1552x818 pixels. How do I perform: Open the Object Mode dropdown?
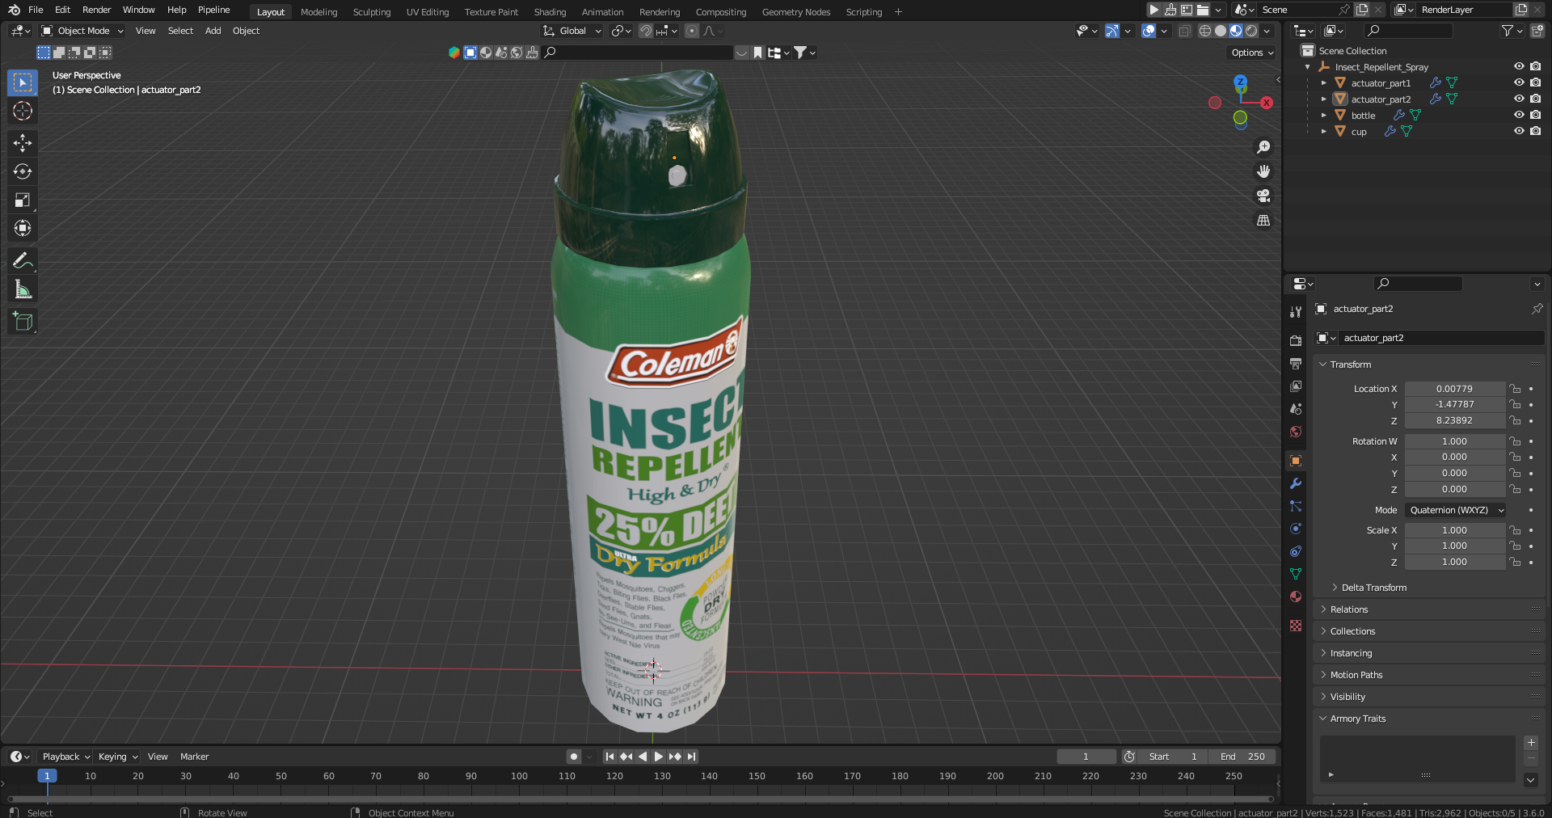[83, 31]
